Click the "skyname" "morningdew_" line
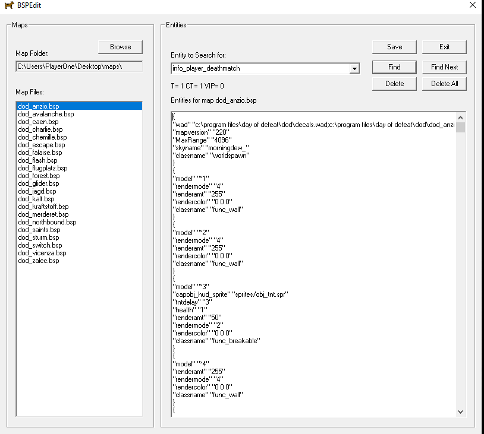This screenshot has width=484, height=434. click(x=211, y=148)
